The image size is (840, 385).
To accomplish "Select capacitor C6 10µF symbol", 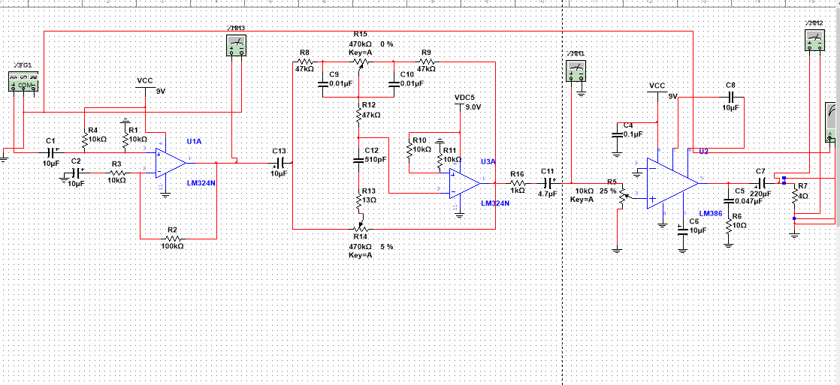I will coord(682,229).
